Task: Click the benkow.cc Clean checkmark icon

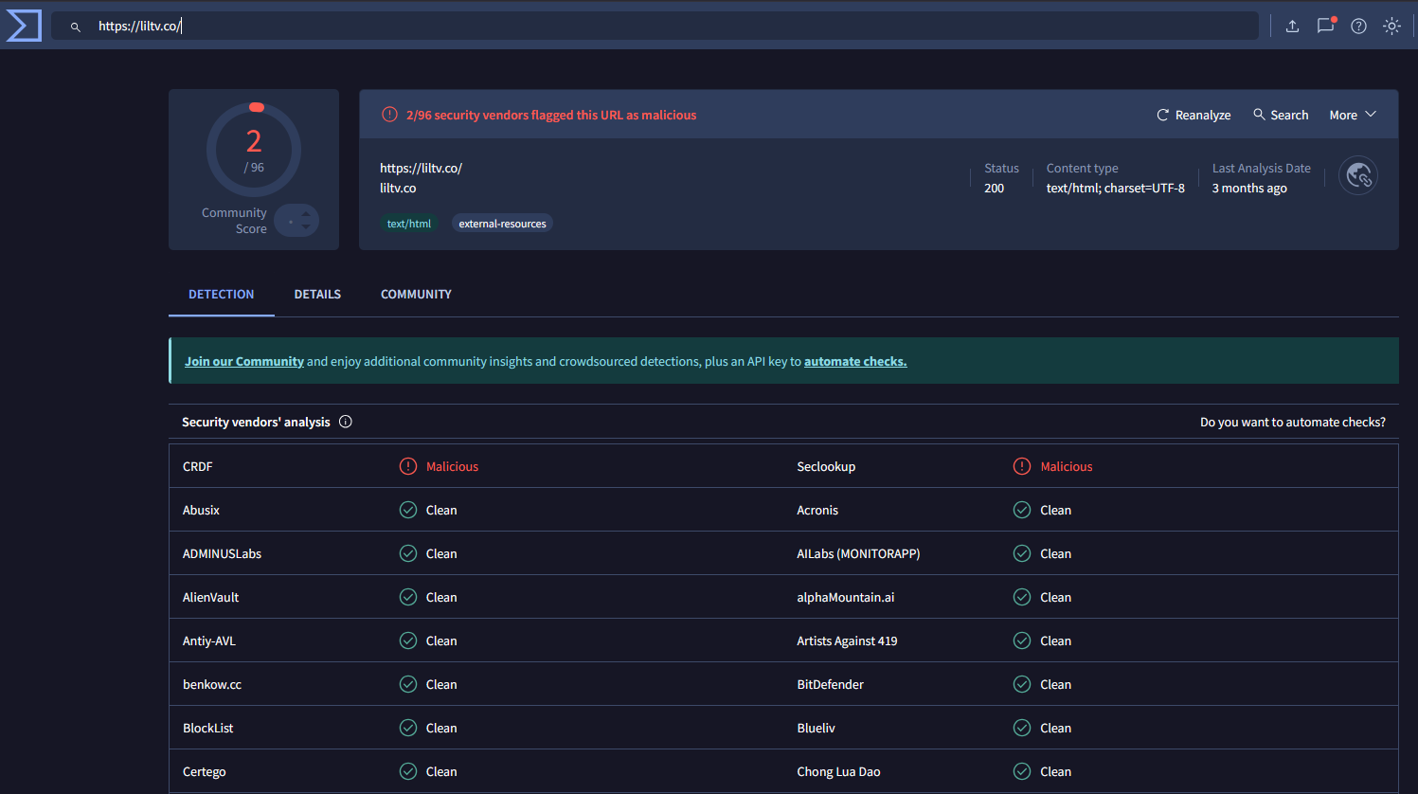Action: pos(408,684)
